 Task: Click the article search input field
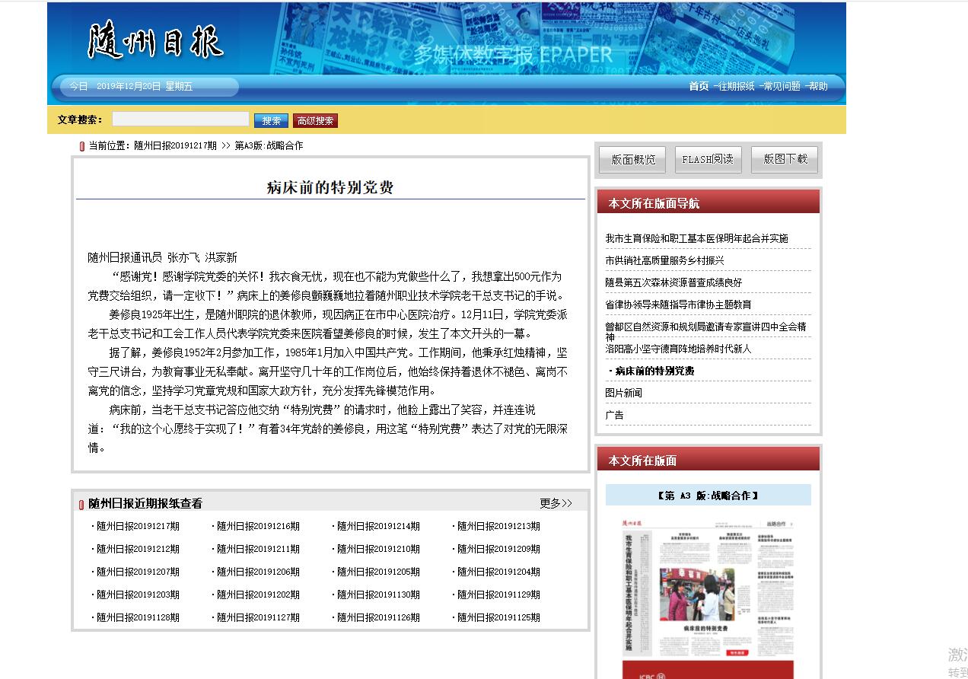pos(180,120)
